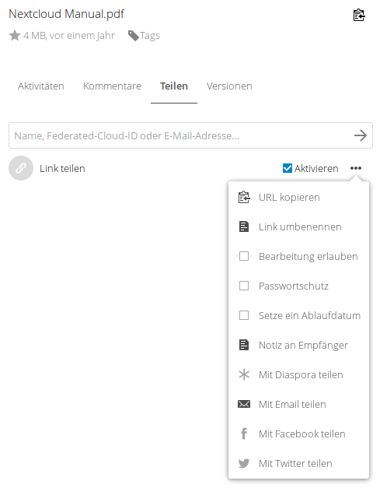Click the email envelope icon
The width and height of the screenshot is (380, 488).
[244, 404]
